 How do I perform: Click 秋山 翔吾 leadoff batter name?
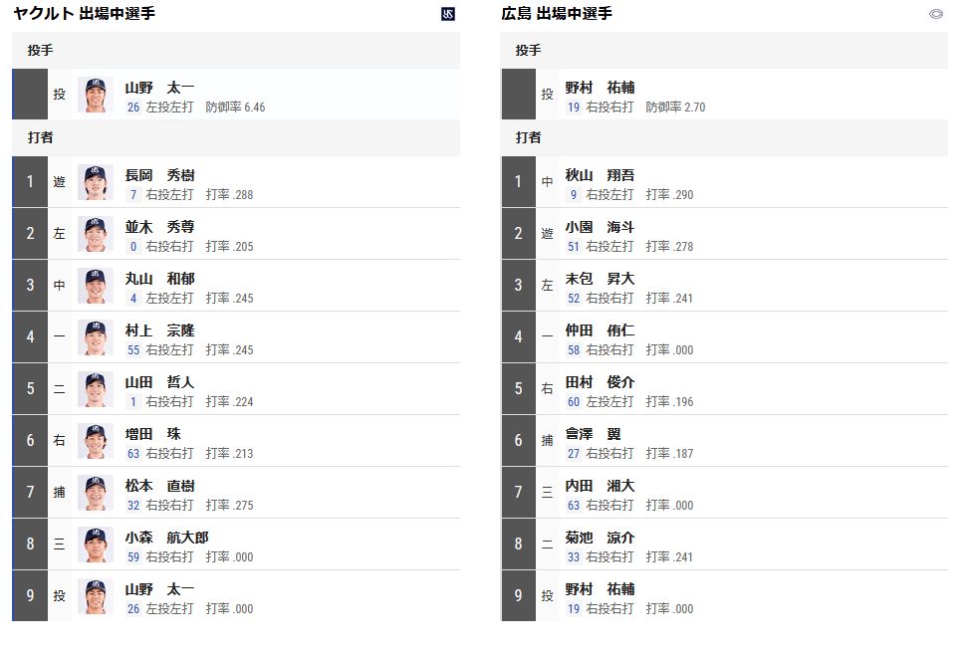600,175
